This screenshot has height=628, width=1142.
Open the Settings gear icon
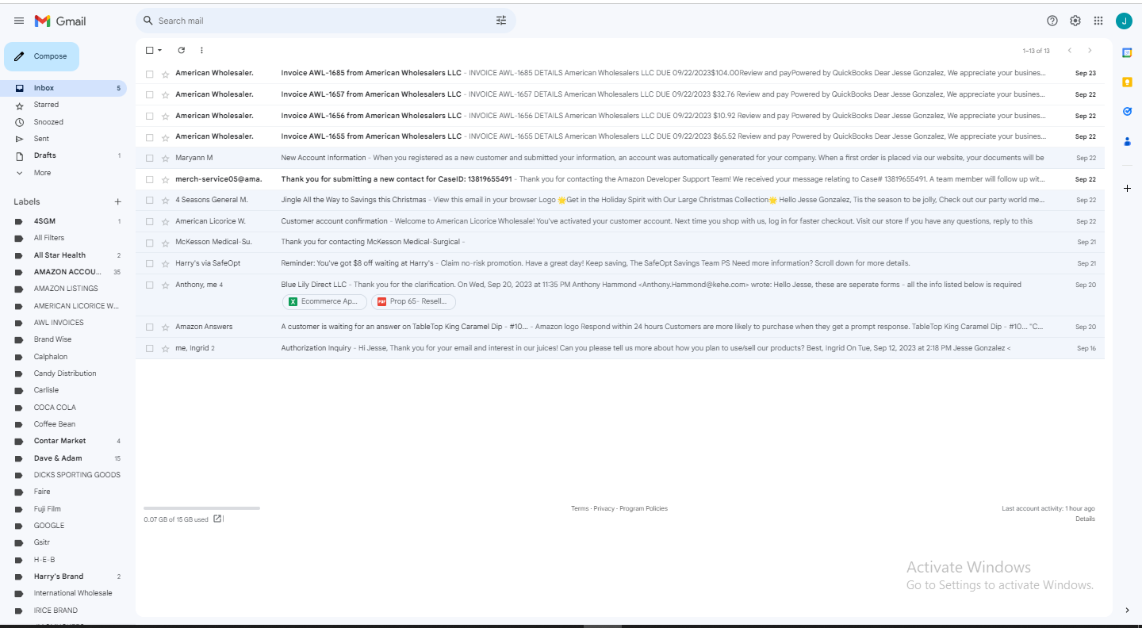(1075, 21)
